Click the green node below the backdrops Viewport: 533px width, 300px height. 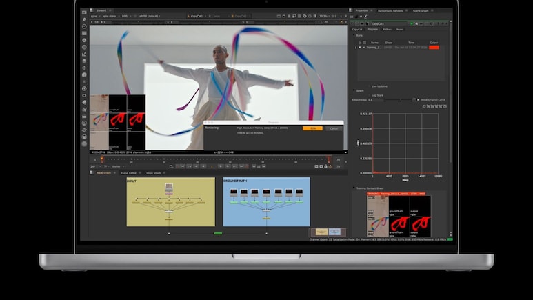coord(218,233)
